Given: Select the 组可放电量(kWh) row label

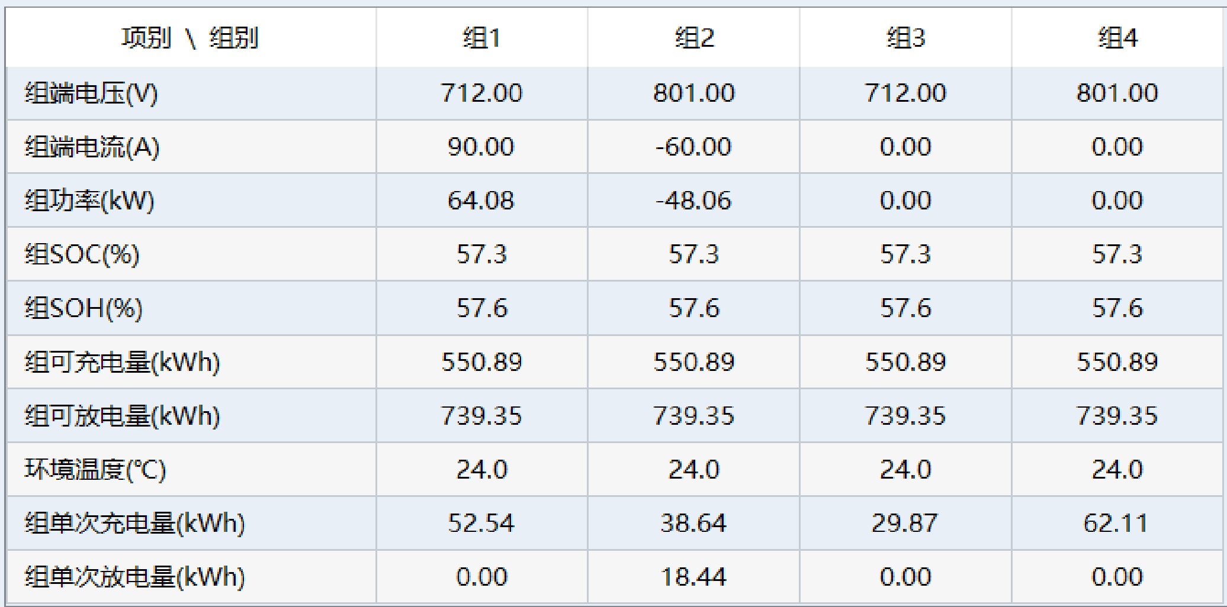Looking at the screenshot, I should pyautogui.click(x=122, y=416).
